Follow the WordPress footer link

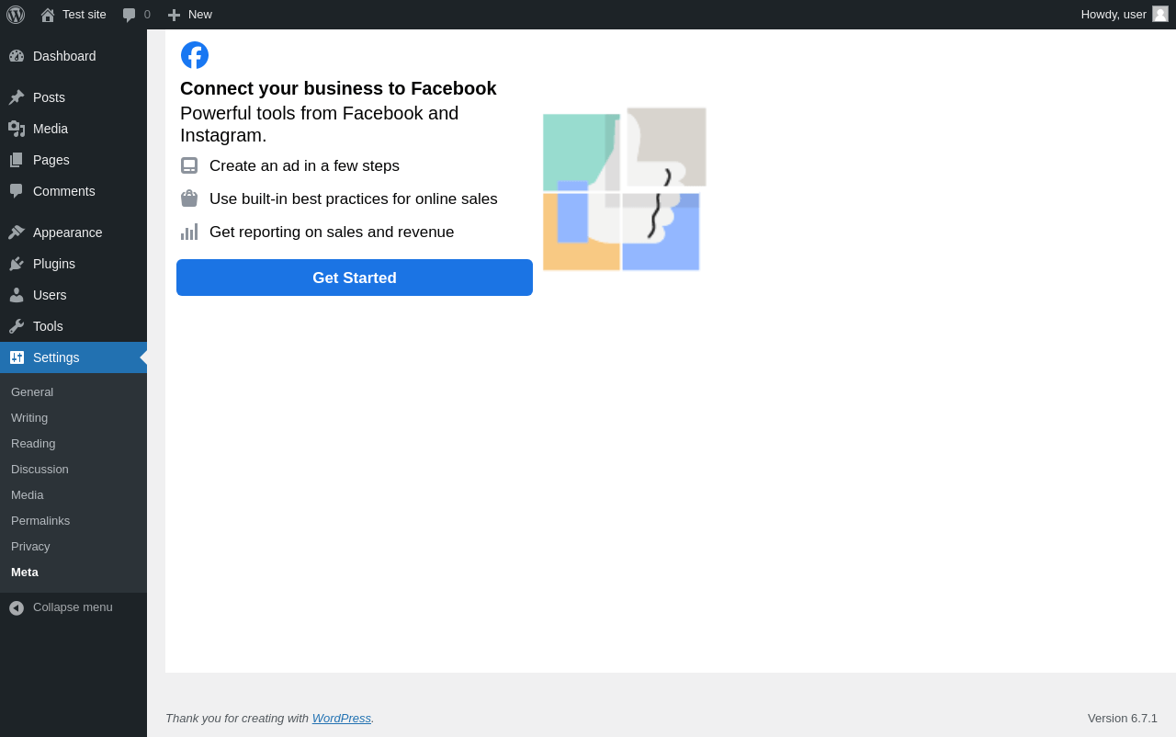tap(342, 719)
